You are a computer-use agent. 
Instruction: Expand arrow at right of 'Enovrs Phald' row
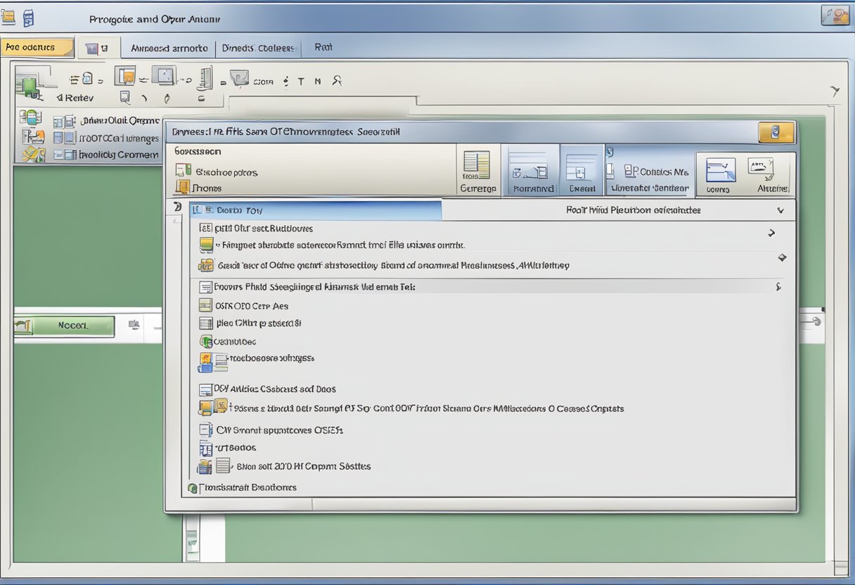(x=778, y=287)
